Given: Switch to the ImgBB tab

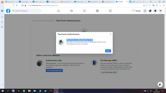Looking at the screenshot, I should [135, 2].
